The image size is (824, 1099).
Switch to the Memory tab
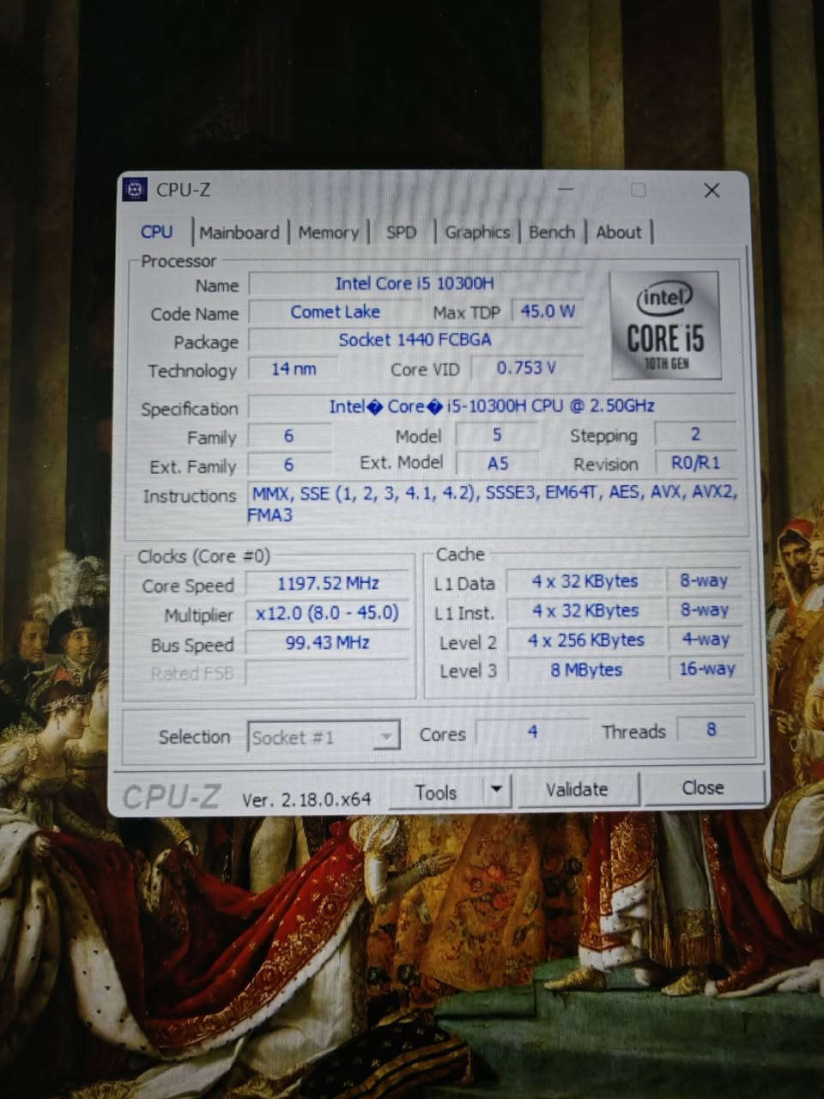click(x=328, y=232)
